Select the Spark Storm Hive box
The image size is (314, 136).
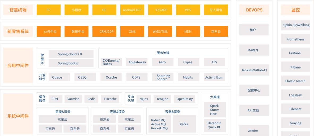coord(215,110)
